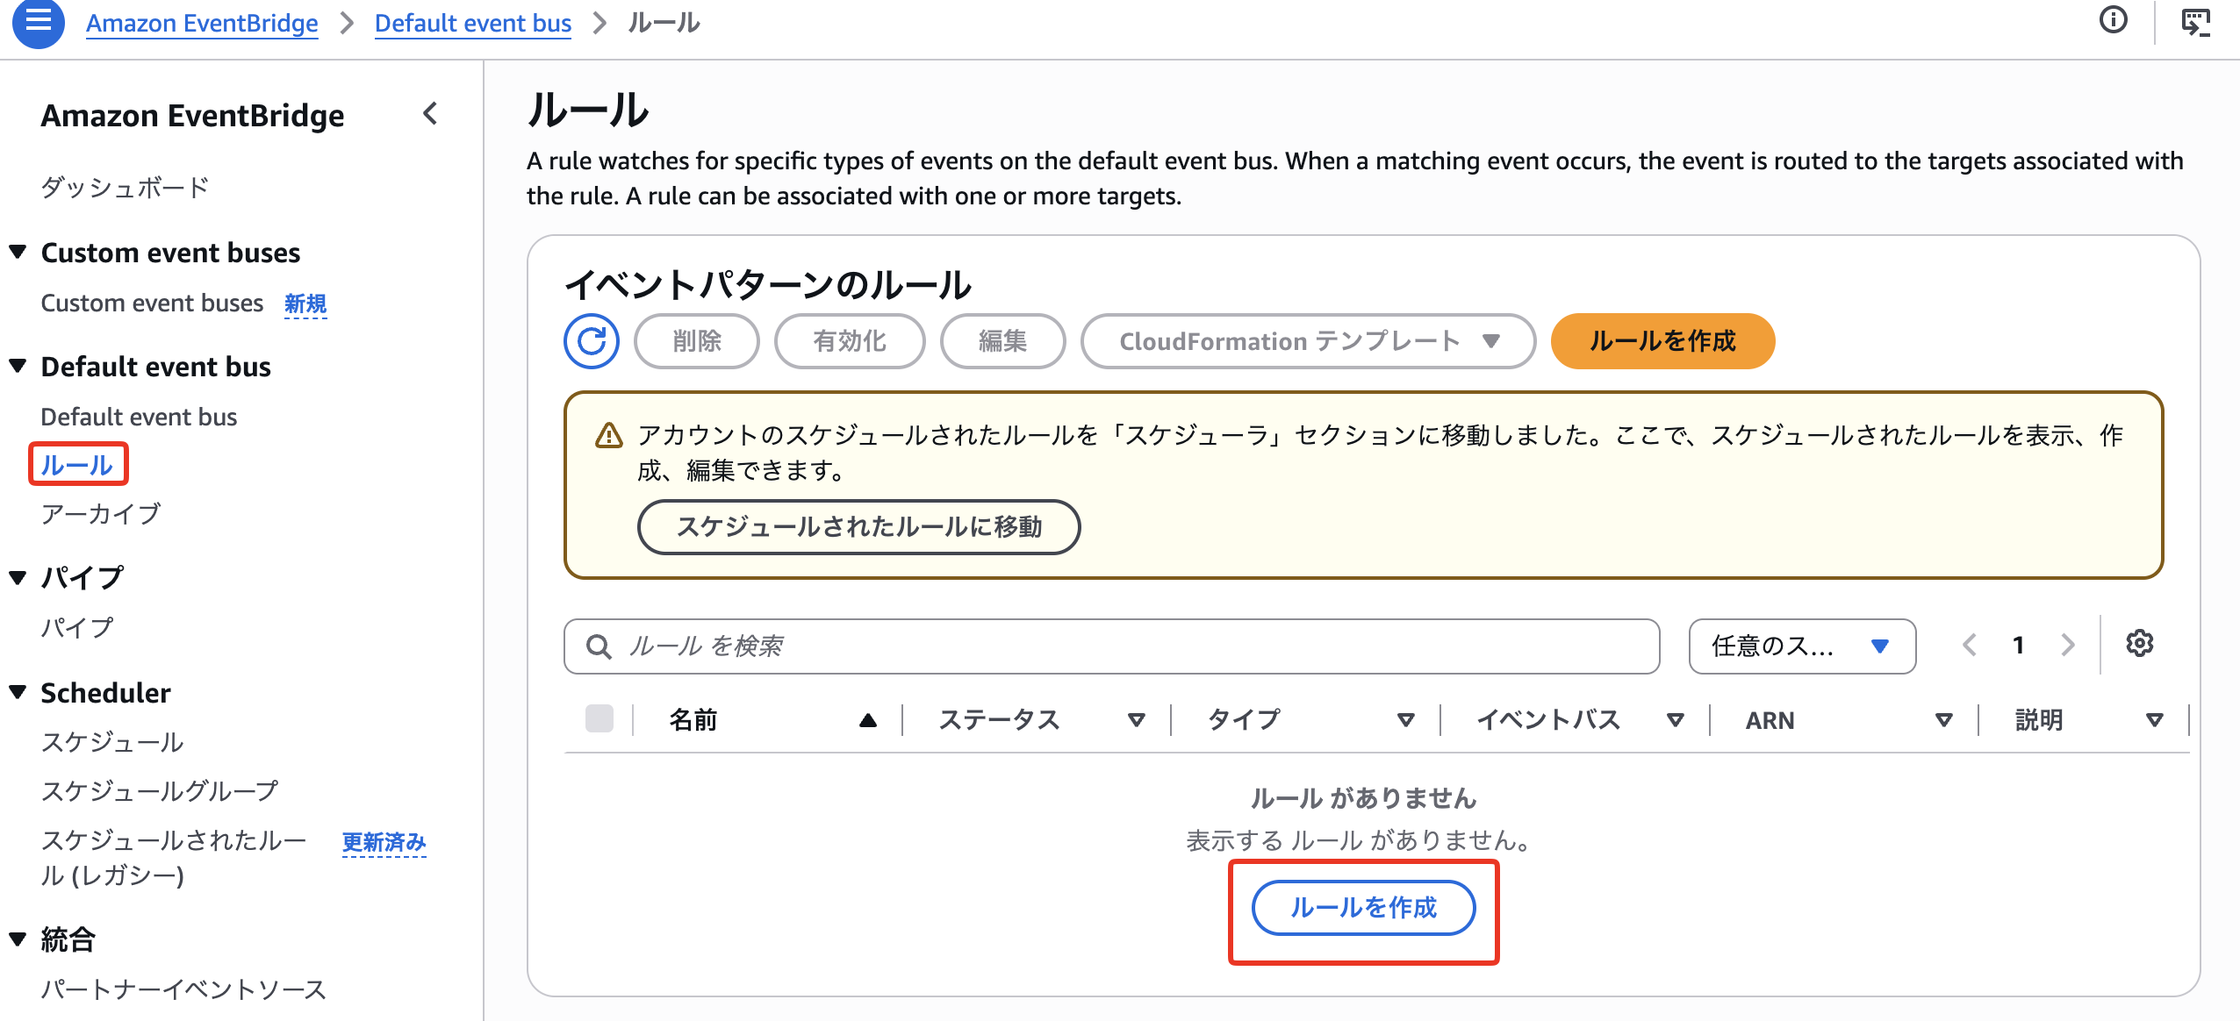Go to previous page of rules
Screen dimensions: 2240x1021
[1970, 646]
